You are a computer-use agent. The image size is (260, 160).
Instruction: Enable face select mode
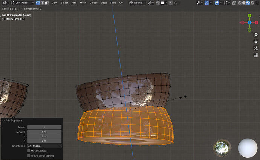47,3
